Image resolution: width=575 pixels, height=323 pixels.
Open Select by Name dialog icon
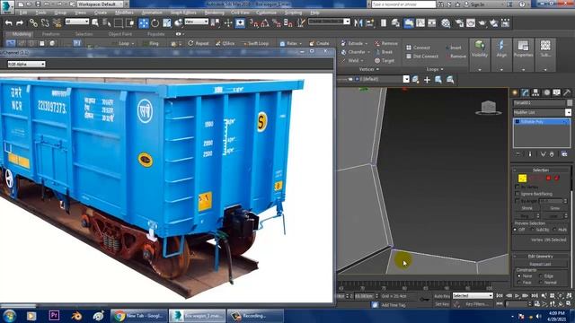(x=107, y=23)
